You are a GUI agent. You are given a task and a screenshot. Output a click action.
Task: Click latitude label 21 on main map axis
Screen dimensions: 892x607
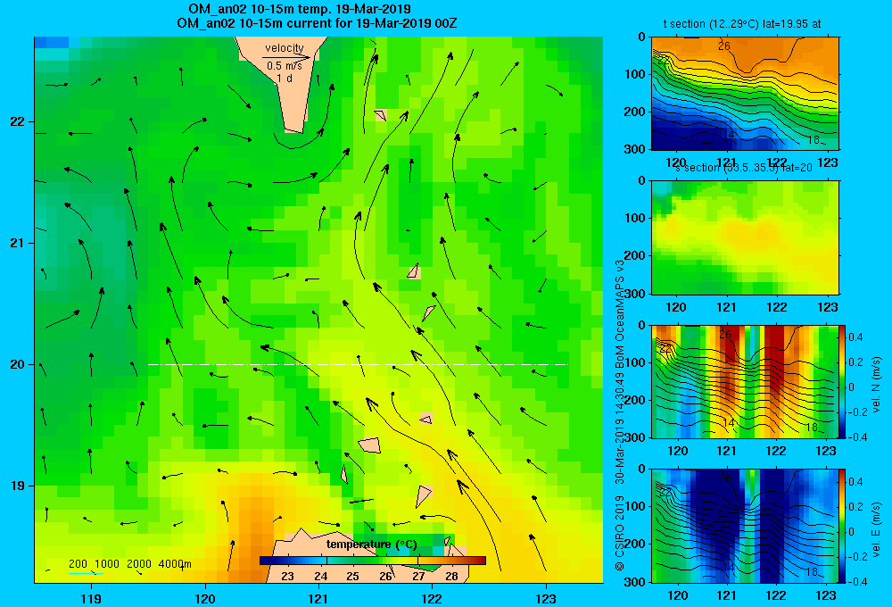tap(18, 243)
